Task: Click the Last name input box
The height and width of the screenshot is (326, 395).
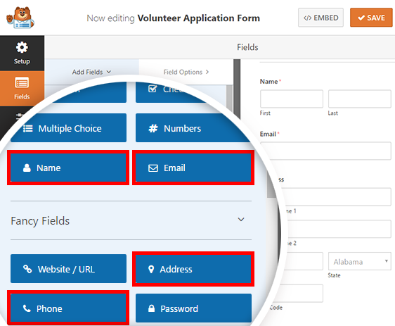Action: 359,99
